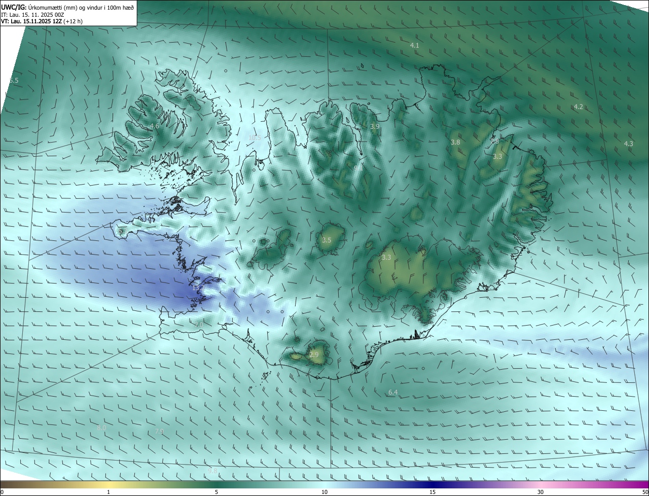The height and width of the screenshot is (496, 649).
Task: Click the 4.3 value label on the map
Action: (628, 144)
